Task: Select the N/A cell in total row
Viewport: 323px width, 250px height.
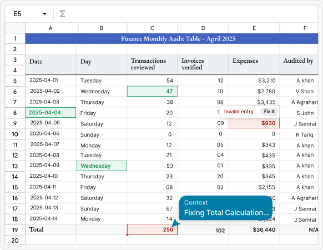Action: pyautogui.click(x=299, y=230)
